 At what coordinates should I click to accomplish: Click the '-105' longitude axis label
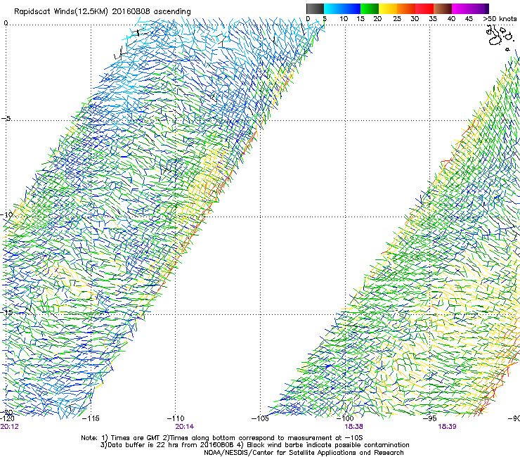[260, 418]
